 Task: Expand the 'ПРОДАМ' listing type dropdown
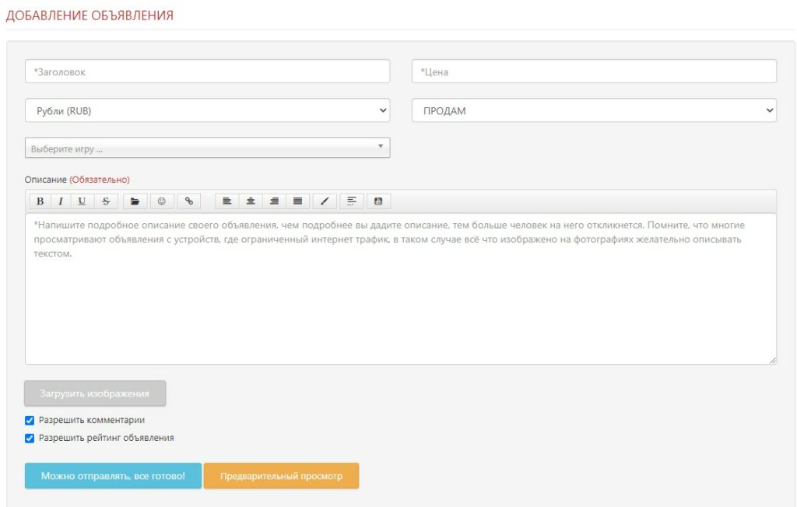pos(594,111)
